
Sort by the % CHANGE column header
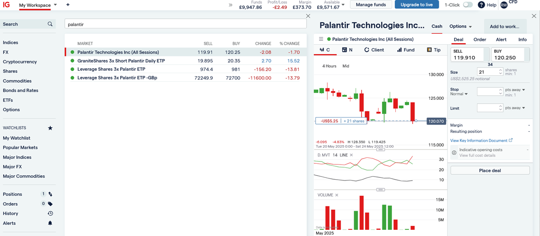click(289, 43)
